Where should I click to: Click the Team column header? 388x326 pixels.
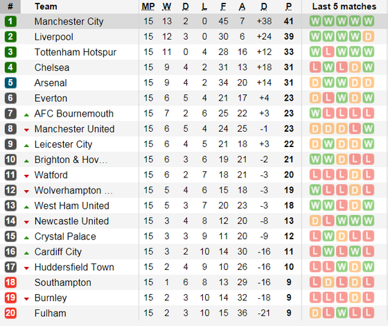[46, 6]
